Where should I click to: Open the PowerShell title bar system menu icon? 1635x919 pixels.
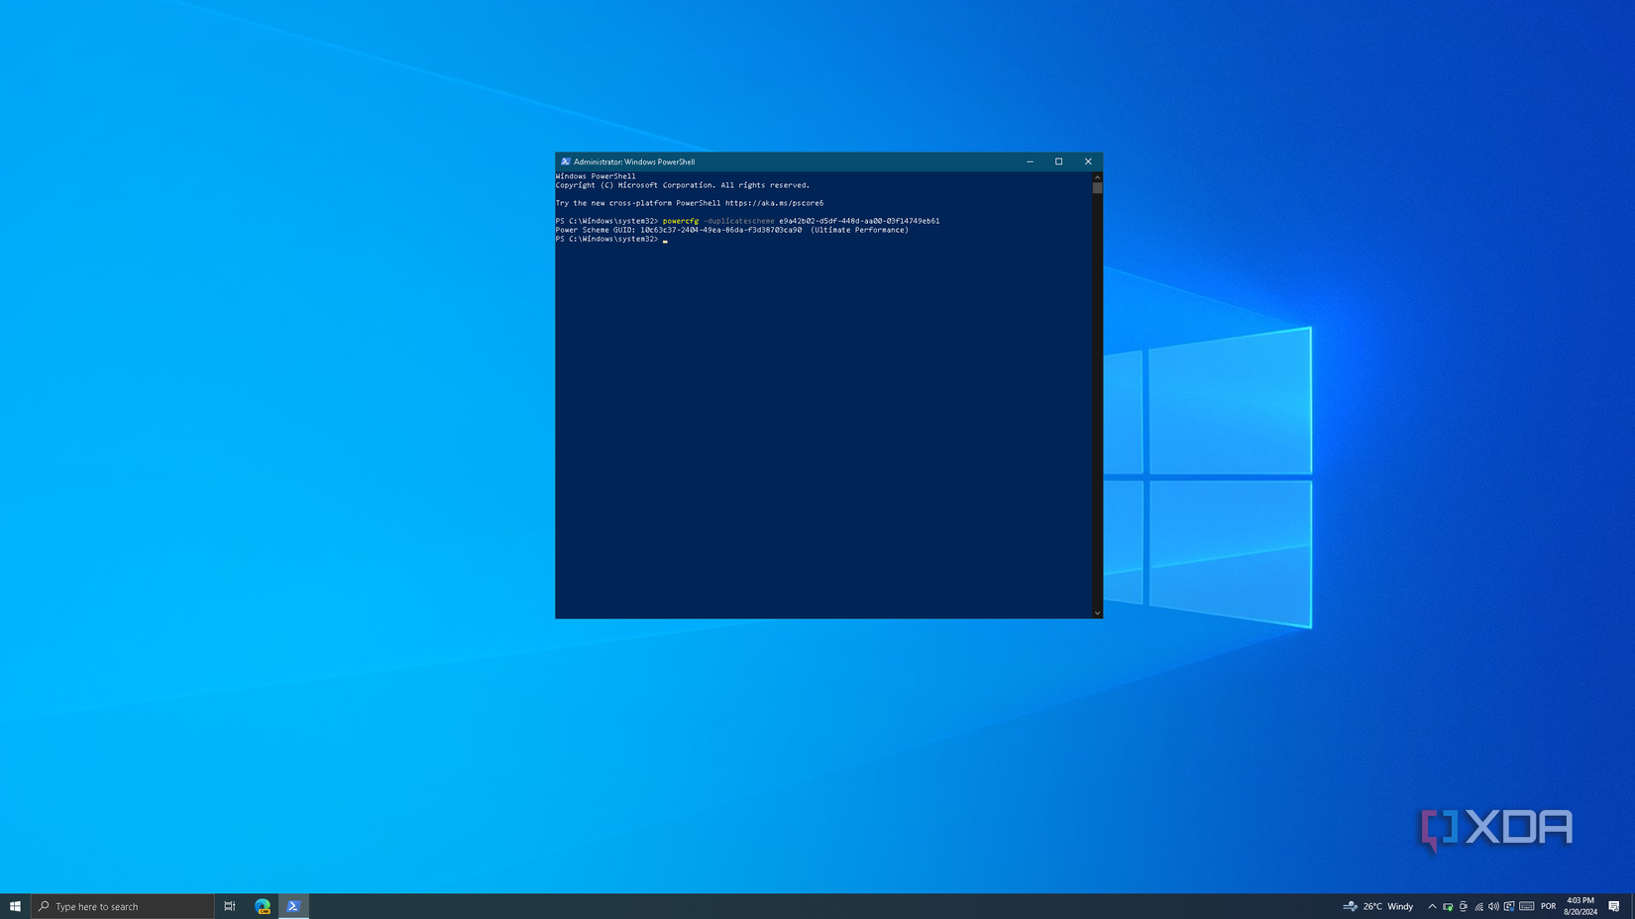565,161
